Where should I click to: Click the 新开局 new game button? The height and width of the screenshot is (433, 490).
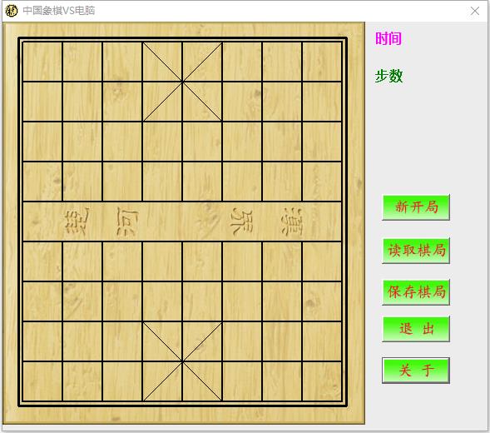click(x=416, y=207)
